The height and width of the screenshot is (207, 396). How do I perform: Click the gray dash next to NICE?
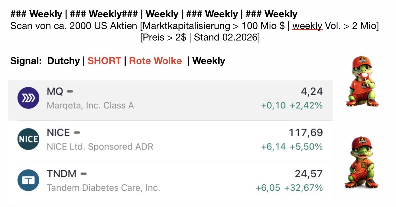(x=77, y=132)
